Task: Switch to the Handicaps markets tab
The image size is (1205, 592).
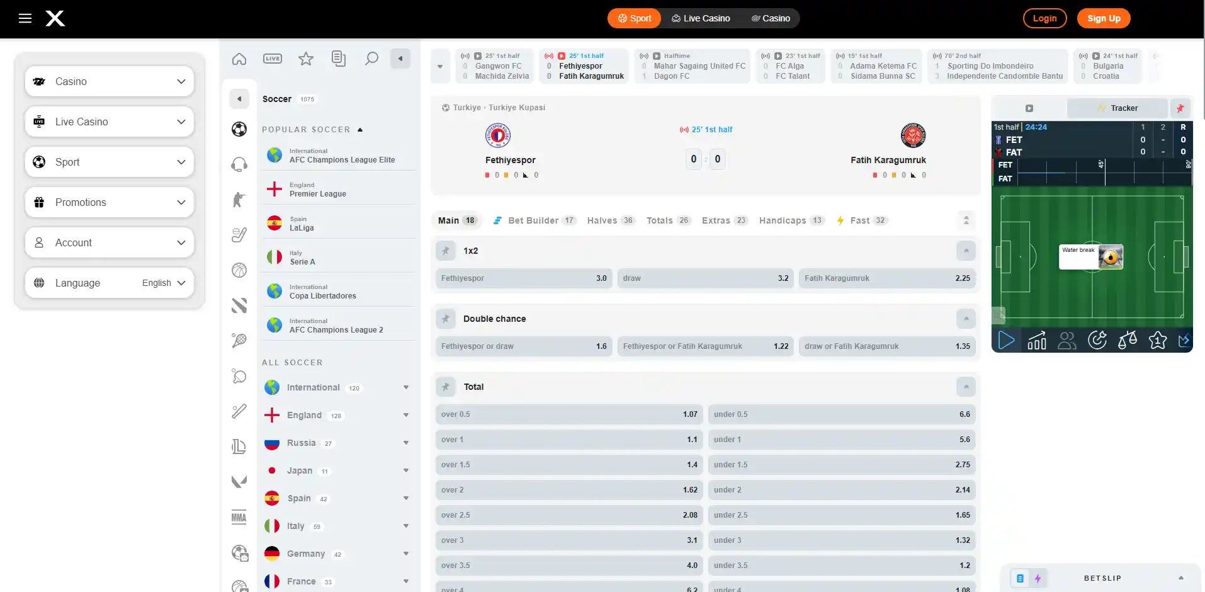Action: tap(791, 220)
